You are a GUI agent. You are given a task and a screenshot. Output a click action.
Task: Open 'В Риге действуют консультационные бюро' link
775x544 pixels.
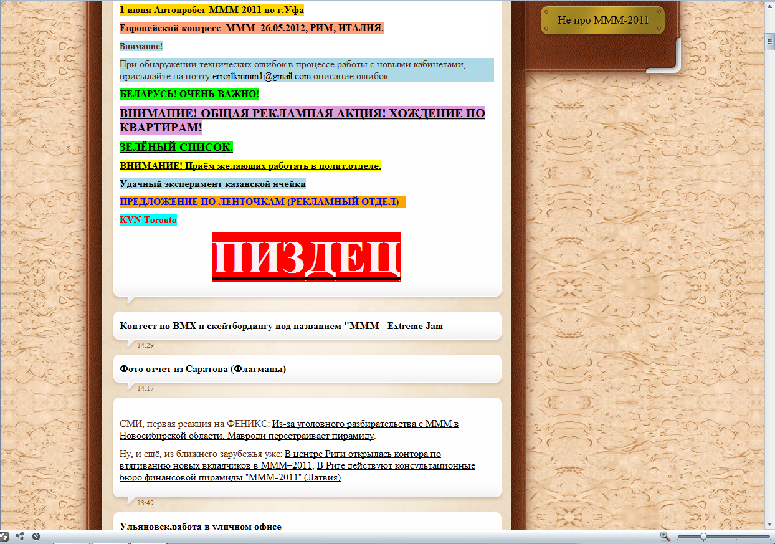click(x=297, y=472)
